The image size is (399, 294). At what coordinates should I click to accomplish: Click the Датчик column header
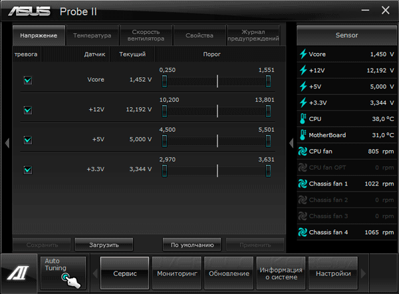94,55
